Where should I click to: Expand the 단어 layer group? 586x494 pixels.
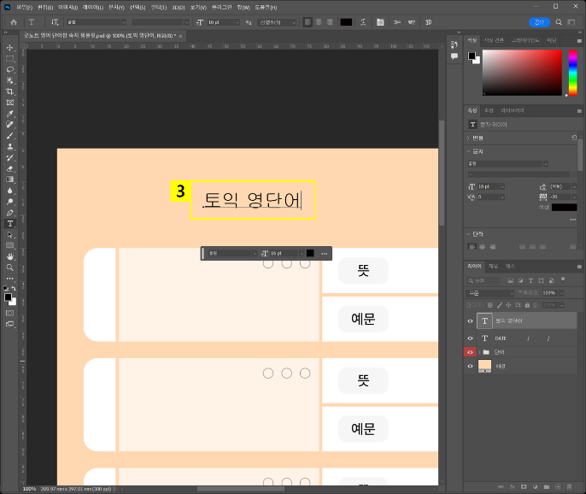coord(478,352)
